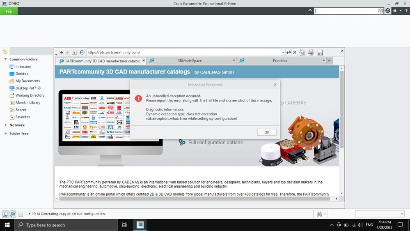The width and height of the screenshot is (410, 231).
Task: Click the Creo command search field
Action: pyautogui.click(x=346, y=11)
